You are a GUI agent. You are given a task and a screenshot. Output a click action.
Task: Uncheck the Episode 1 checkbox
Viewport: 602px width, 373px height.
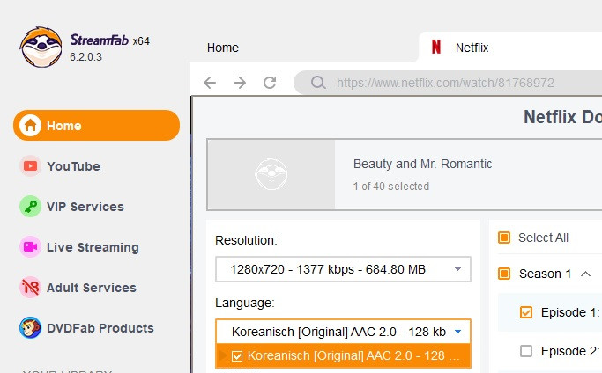click(x=526, y=312)
